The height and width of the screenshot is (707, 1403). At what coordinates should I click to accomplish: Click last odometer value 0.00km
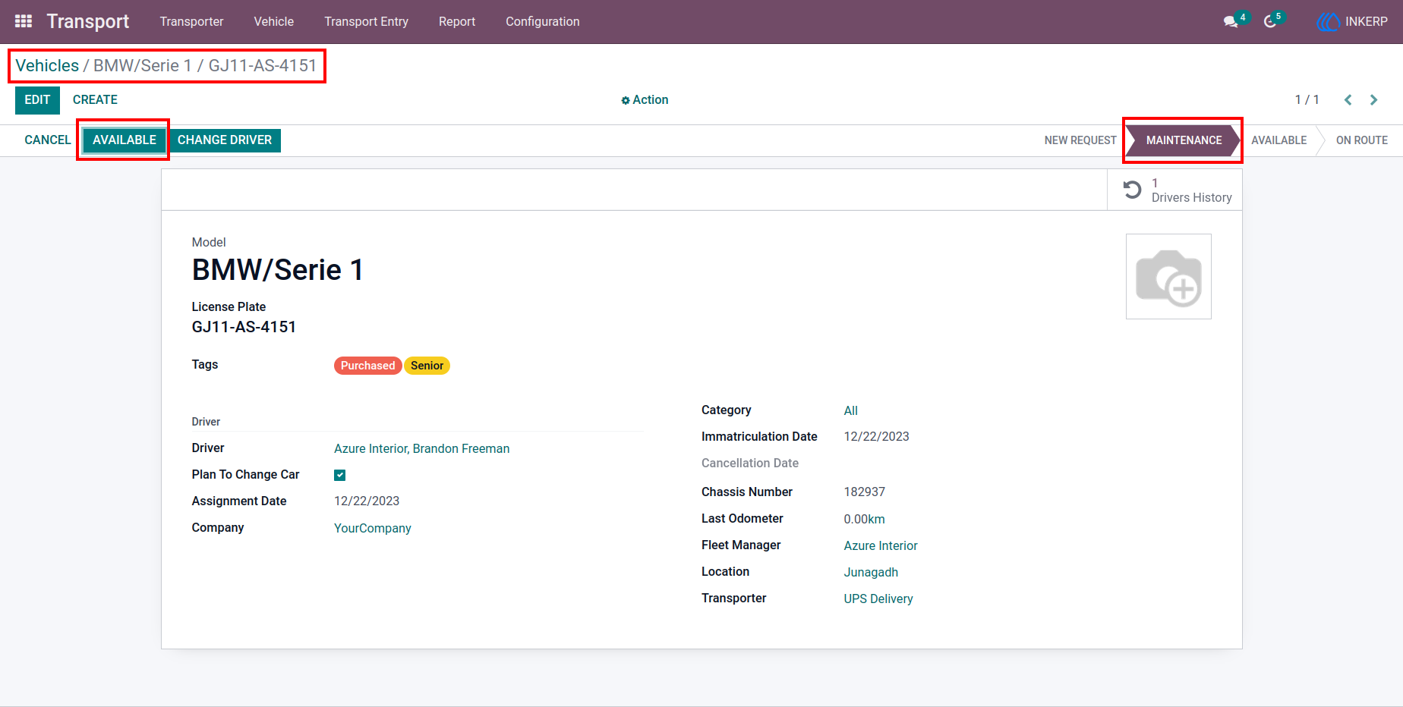pyautogui.click(x=865, y=520)
